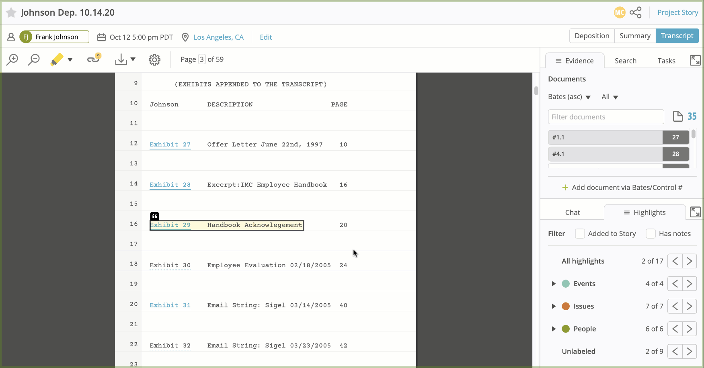Screen dimensions: 704x368
Task: Go to next Unlabeled highlight
Action: pos(690,351)
